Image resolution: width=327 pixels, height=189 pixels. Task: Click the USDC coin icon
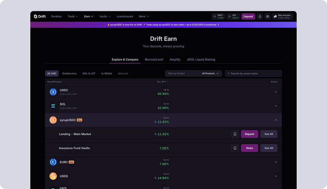pyautogui.click(x=53, y=92)
